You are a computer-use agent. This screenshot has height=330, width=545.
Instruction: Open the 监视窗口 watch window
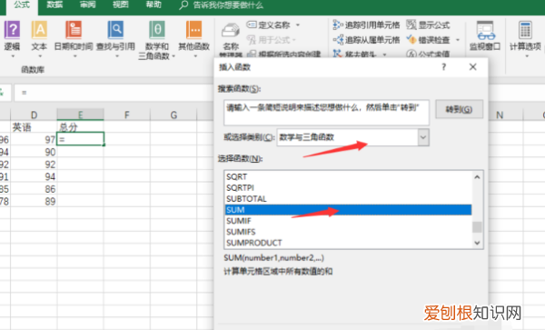tap(485, 35)
